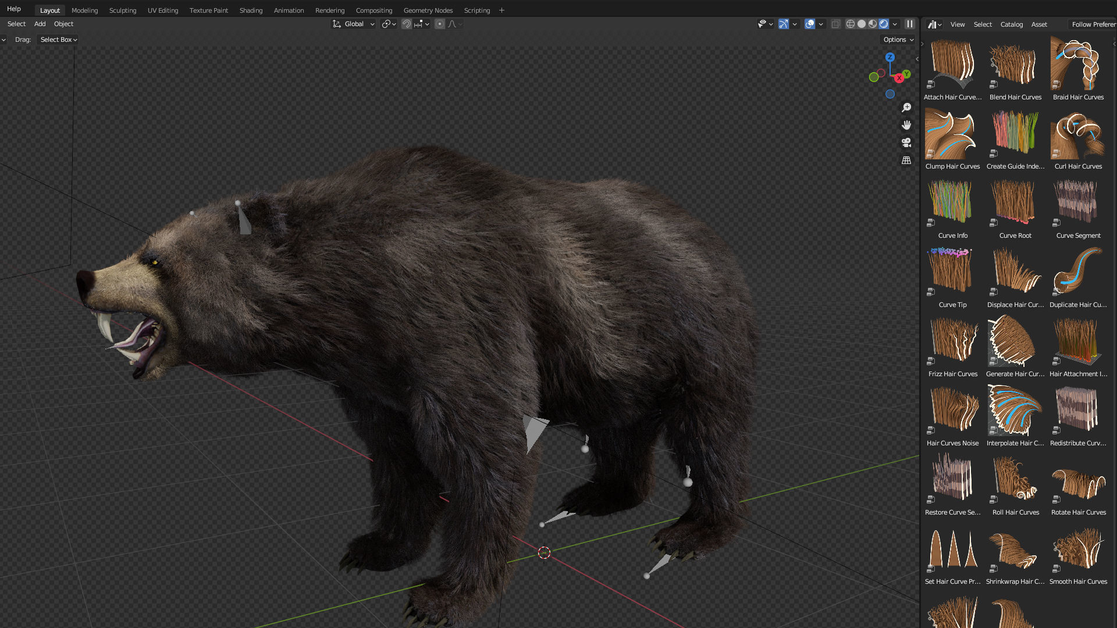Viewport: 1117px width, 628px height.
Task: Open the asset browser editor type menu
Action: [934, 24]
